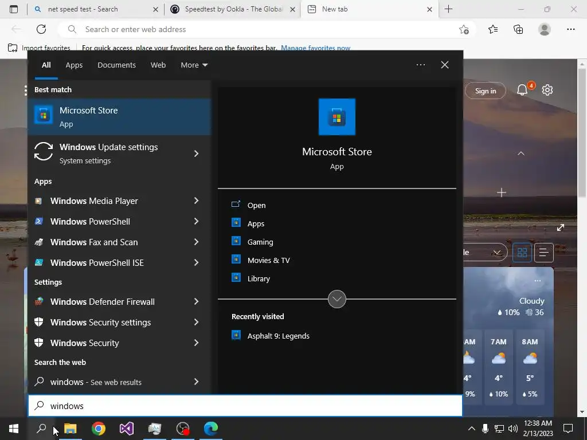The height and width of the screenshot is (440, 587).
Task: Open File Explorer from the taskbar
Action: pyautogui.click(x=70, y=429)
